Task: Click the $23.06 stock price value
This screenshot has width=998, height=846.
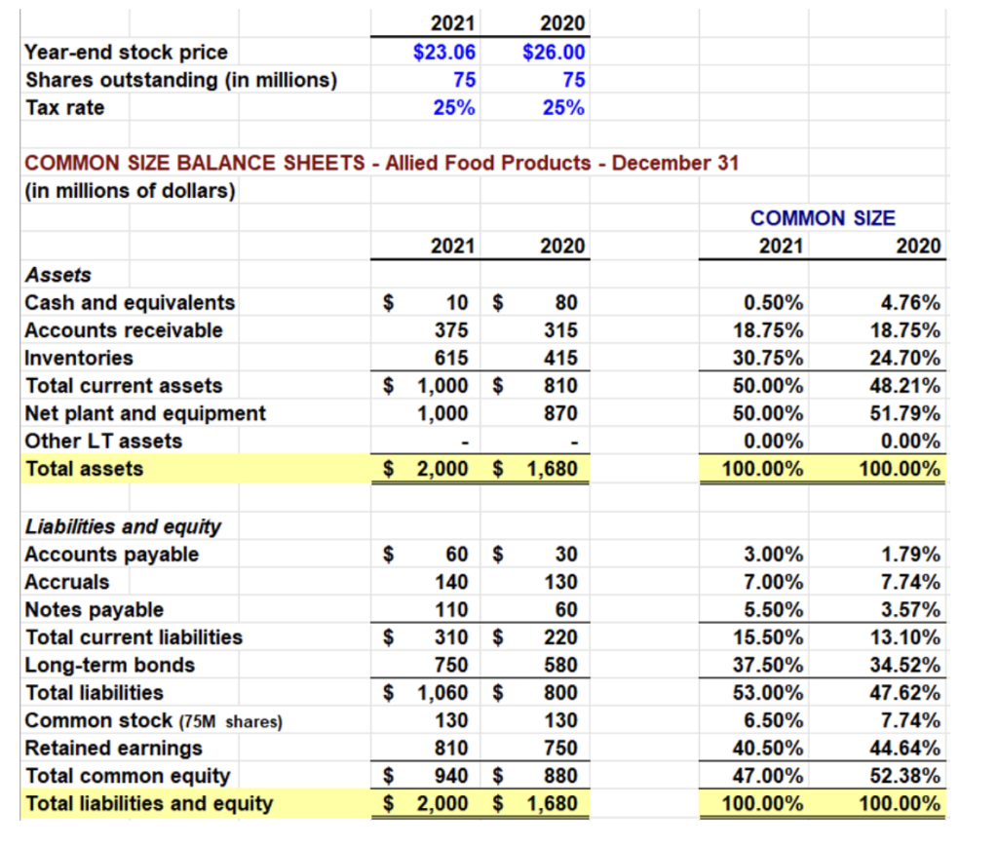Action: (x=450, y=52)
